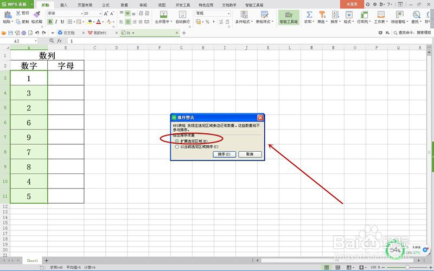Click the fx insert function icon
This screenshot has height=271, width=434.
(x=59, y=41)
